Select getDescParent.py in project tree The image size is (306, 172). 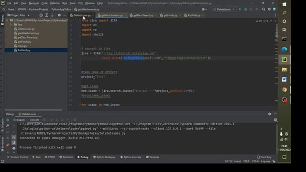click(x=27, y=37)
